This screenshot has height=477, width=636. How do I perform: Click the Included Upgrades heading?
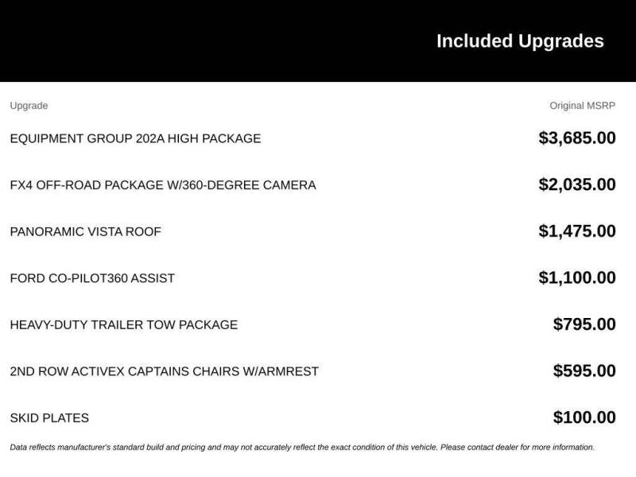(x=520, y=41)
